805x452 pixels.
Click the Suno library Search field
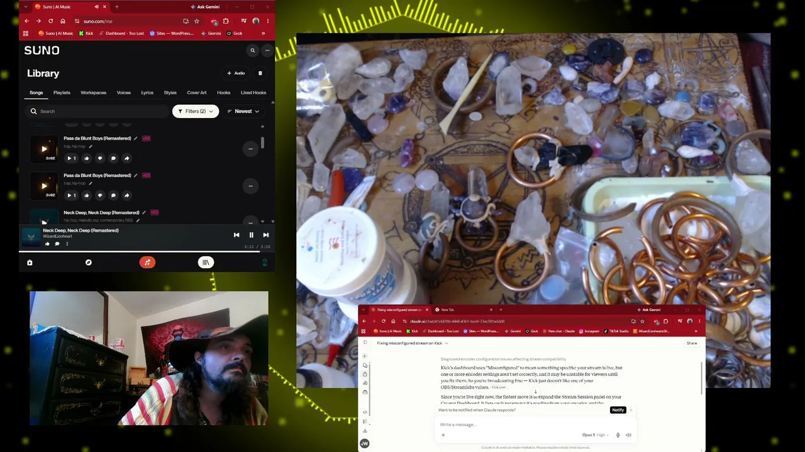[x=97, y=111]
